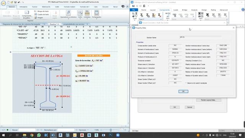Expand the Portapapeles dropdown arrow
Screen dimensions: 245x138
(96, 19)
